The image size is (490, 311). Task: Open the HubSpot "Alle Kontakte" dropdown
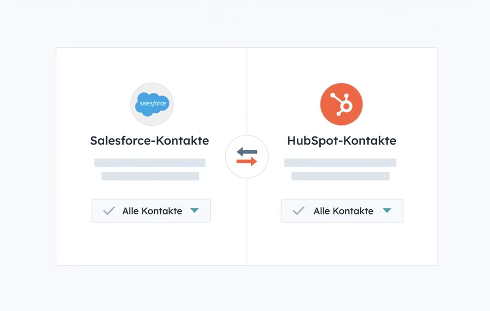click(x=342, y=211)
